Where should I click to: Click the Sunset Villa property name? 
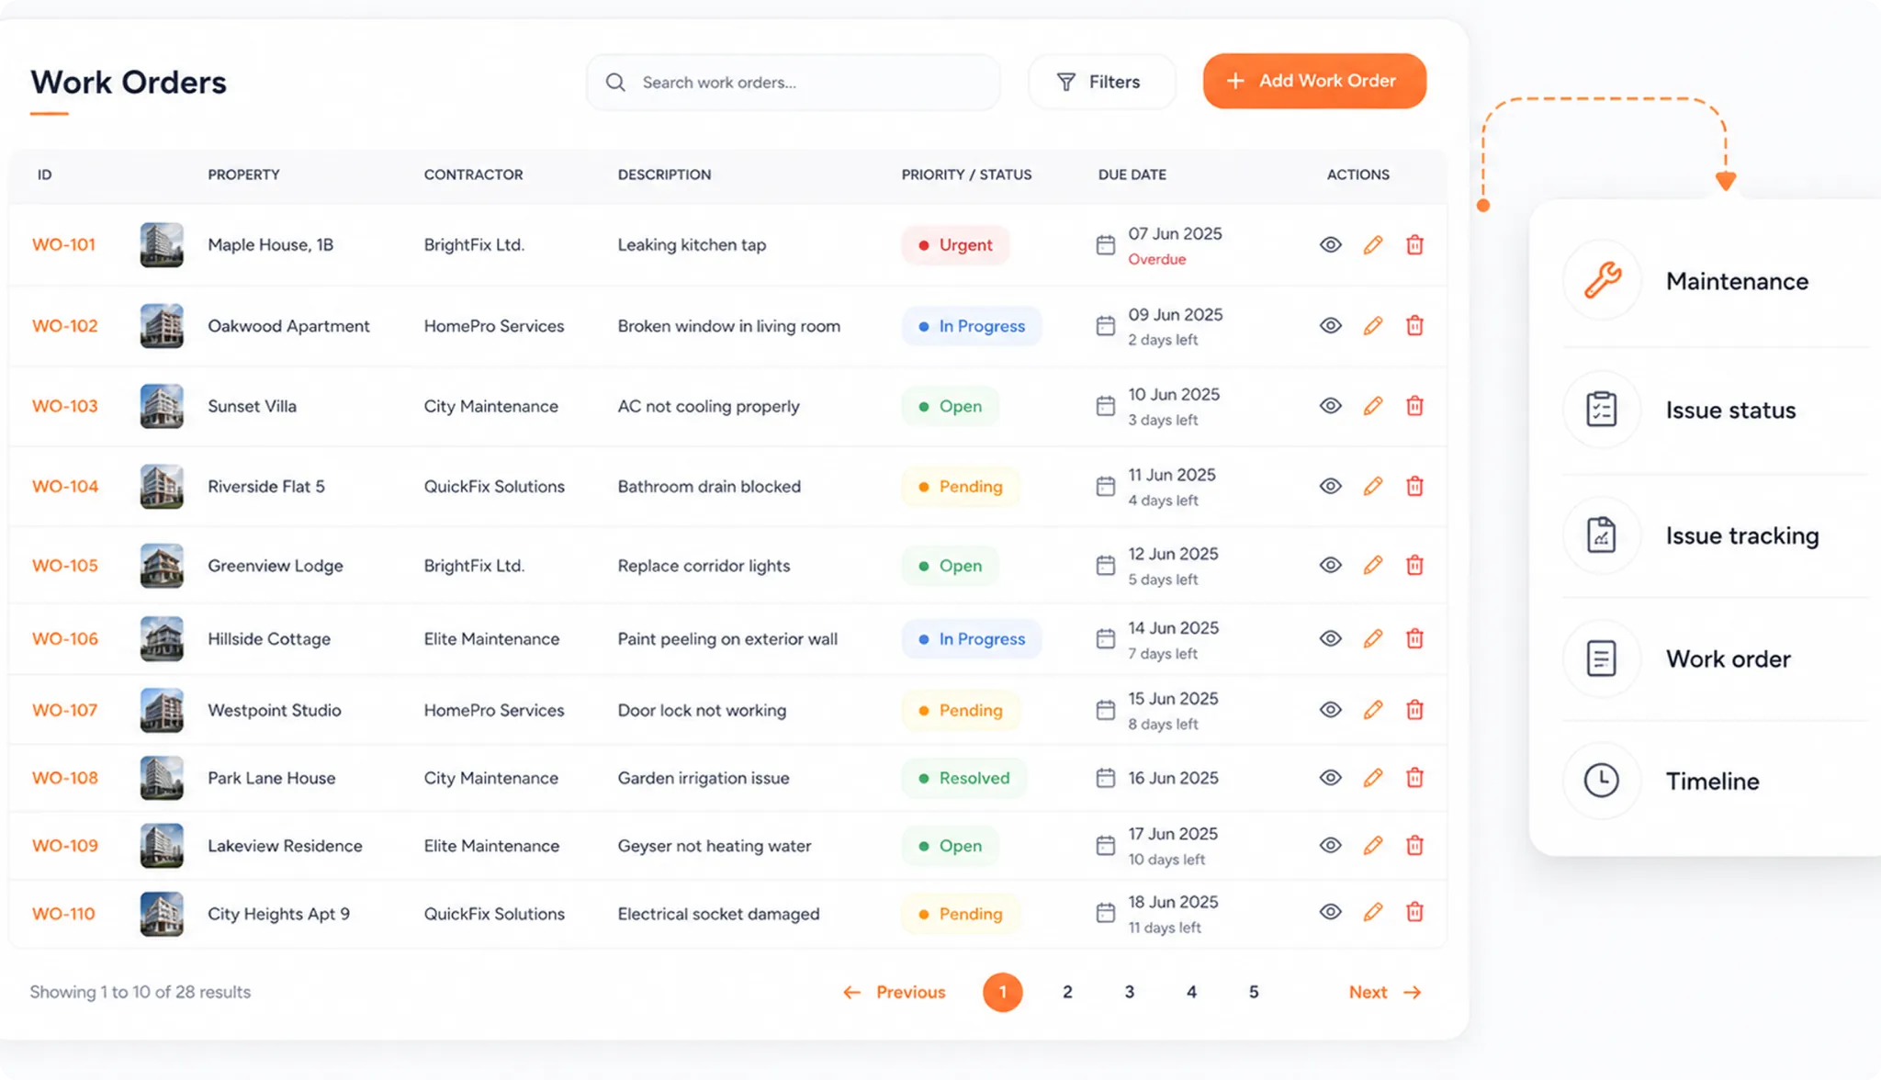tap(252, 406)
